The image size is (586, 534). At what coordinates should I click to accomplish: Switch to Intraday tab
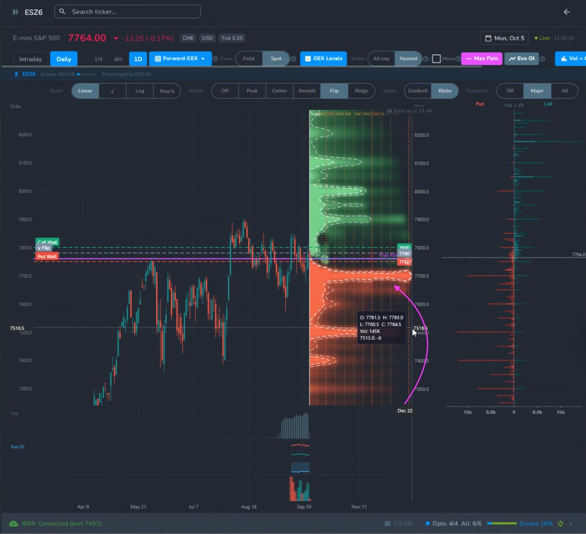pos(30,59)
